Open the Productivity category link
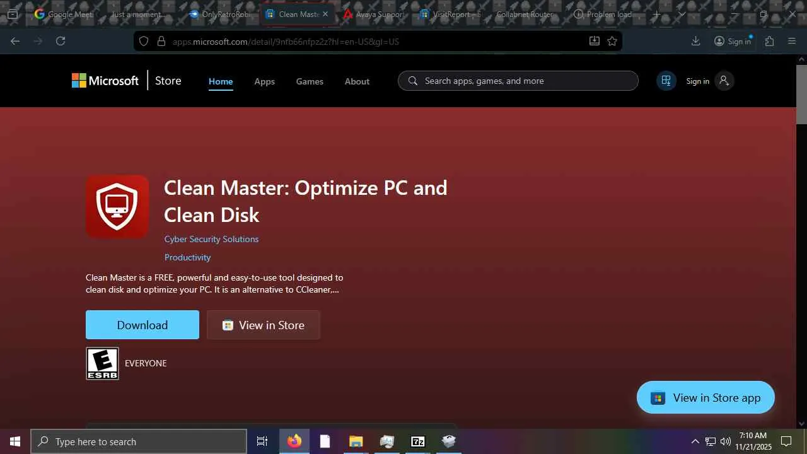 pyautogui.click(x=187, y=257)
